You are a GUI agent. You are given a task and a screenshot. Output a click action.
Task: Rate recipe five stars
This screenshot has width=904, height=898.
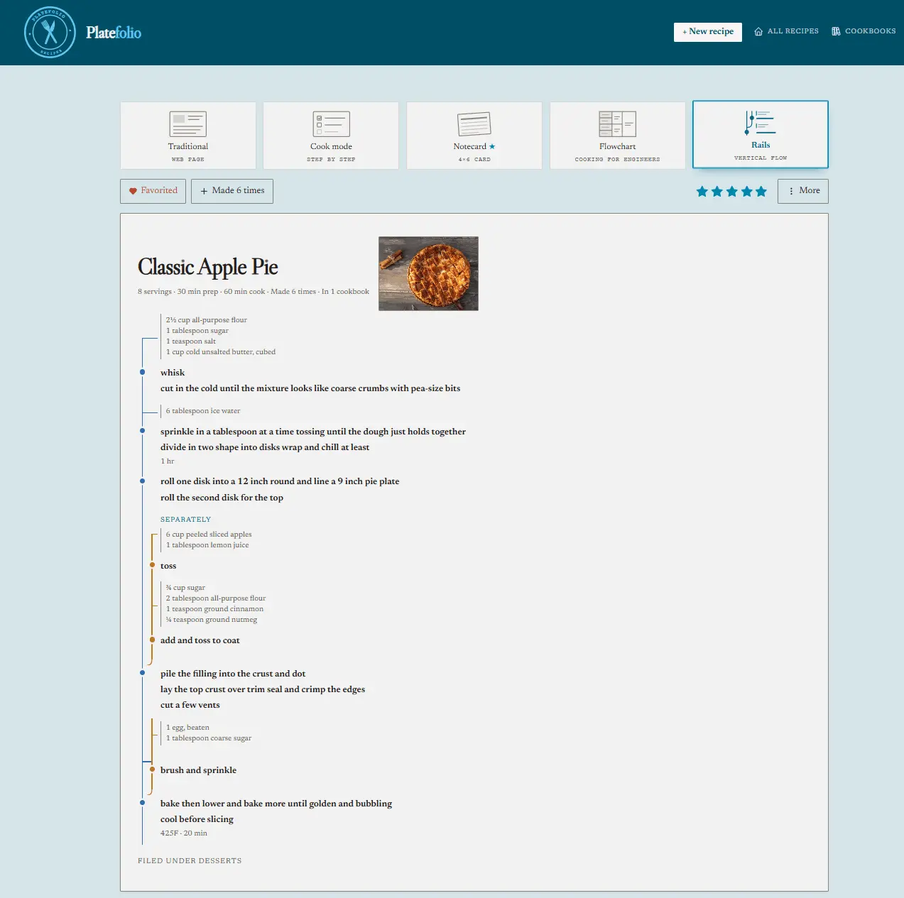(x=761, y=191)
